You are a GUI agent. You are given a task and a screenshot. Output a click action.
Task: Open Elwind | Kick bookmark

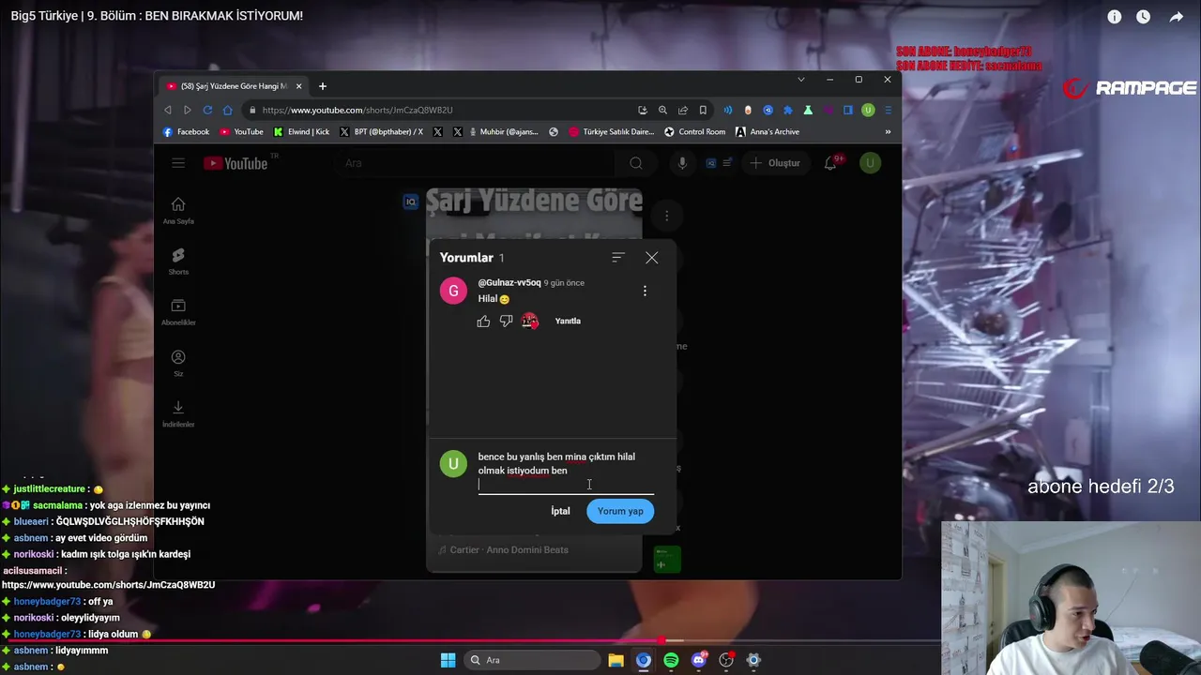click(x=301, y=132)
